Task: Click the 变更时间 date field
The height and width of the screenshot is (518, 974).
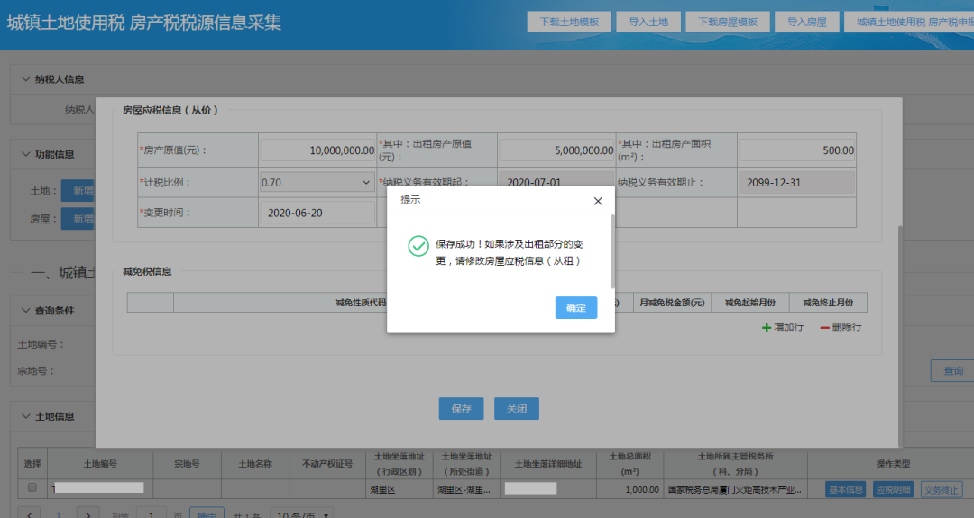Action: [317, 213]
